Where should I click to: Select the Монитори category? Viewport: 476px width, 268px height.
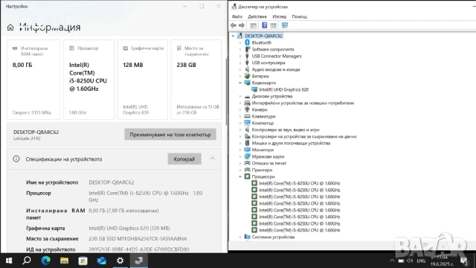[x=263, y=150]
